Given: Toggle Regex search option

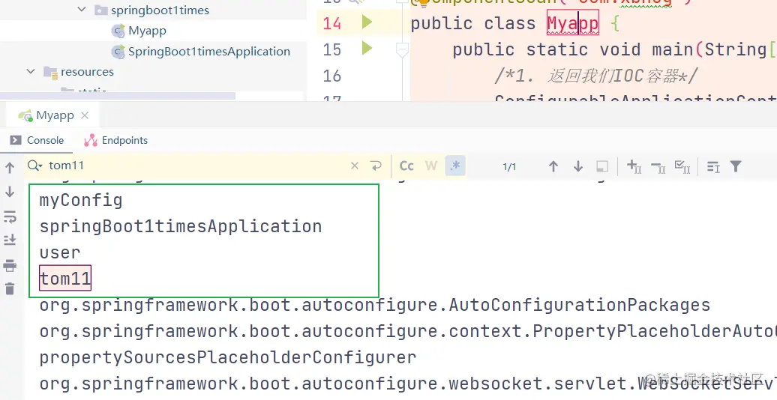Looking at the screenshot, I should pyautogui.click(x=455, y=166).
